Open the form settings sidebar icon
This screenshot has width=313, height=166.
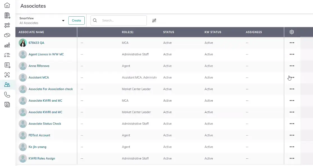click(x=7, y=65)
